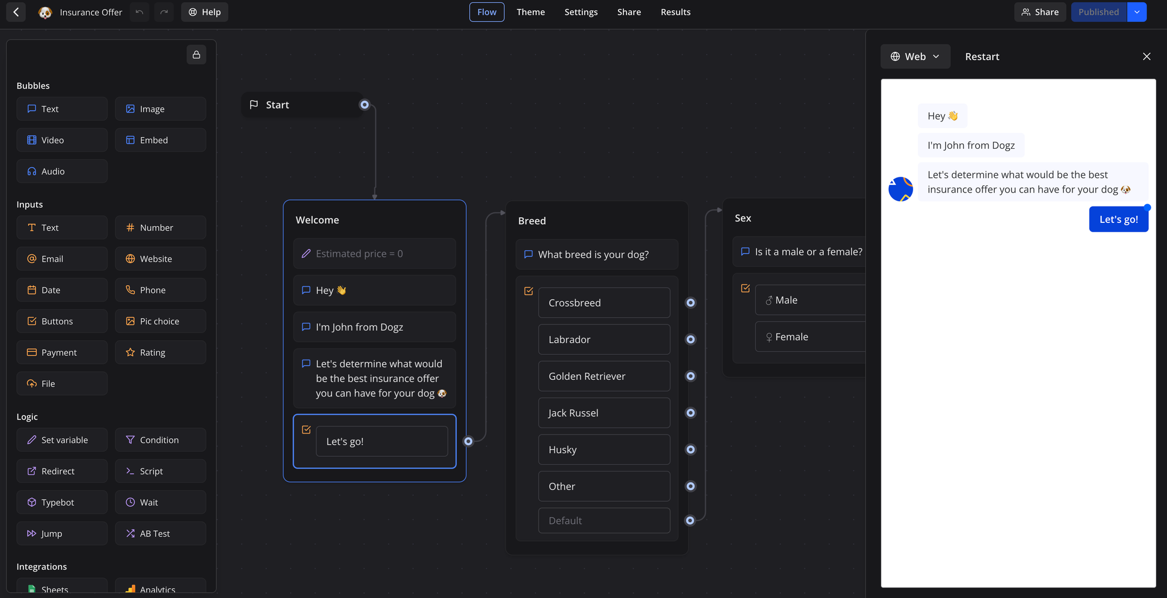Select the Email input tool
This screenshot has width=1167, height=598.
coord(62,258)
